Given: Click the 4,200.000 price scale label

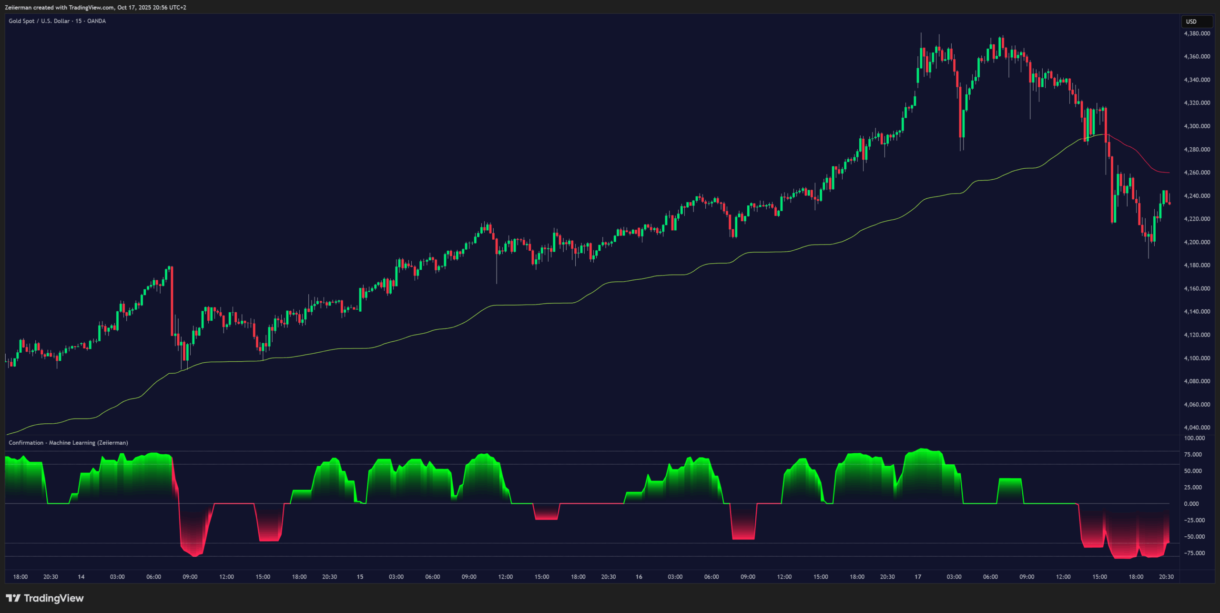Looking at the screenshot, I should click(1196, 242).
